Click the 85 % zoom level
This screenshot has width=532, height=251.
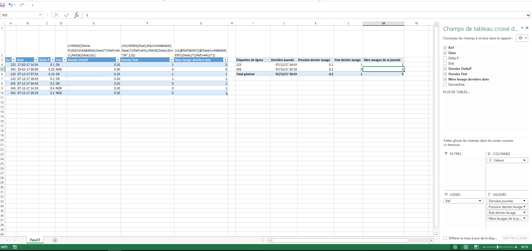525,247
